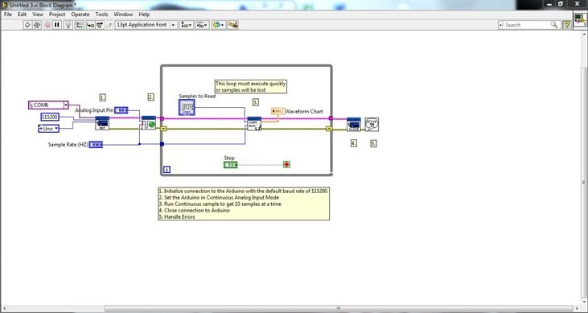Click the left resource loop tunnel
Image resolution: width=588 pixels, height=313 pixels.
tap(162, 118)
